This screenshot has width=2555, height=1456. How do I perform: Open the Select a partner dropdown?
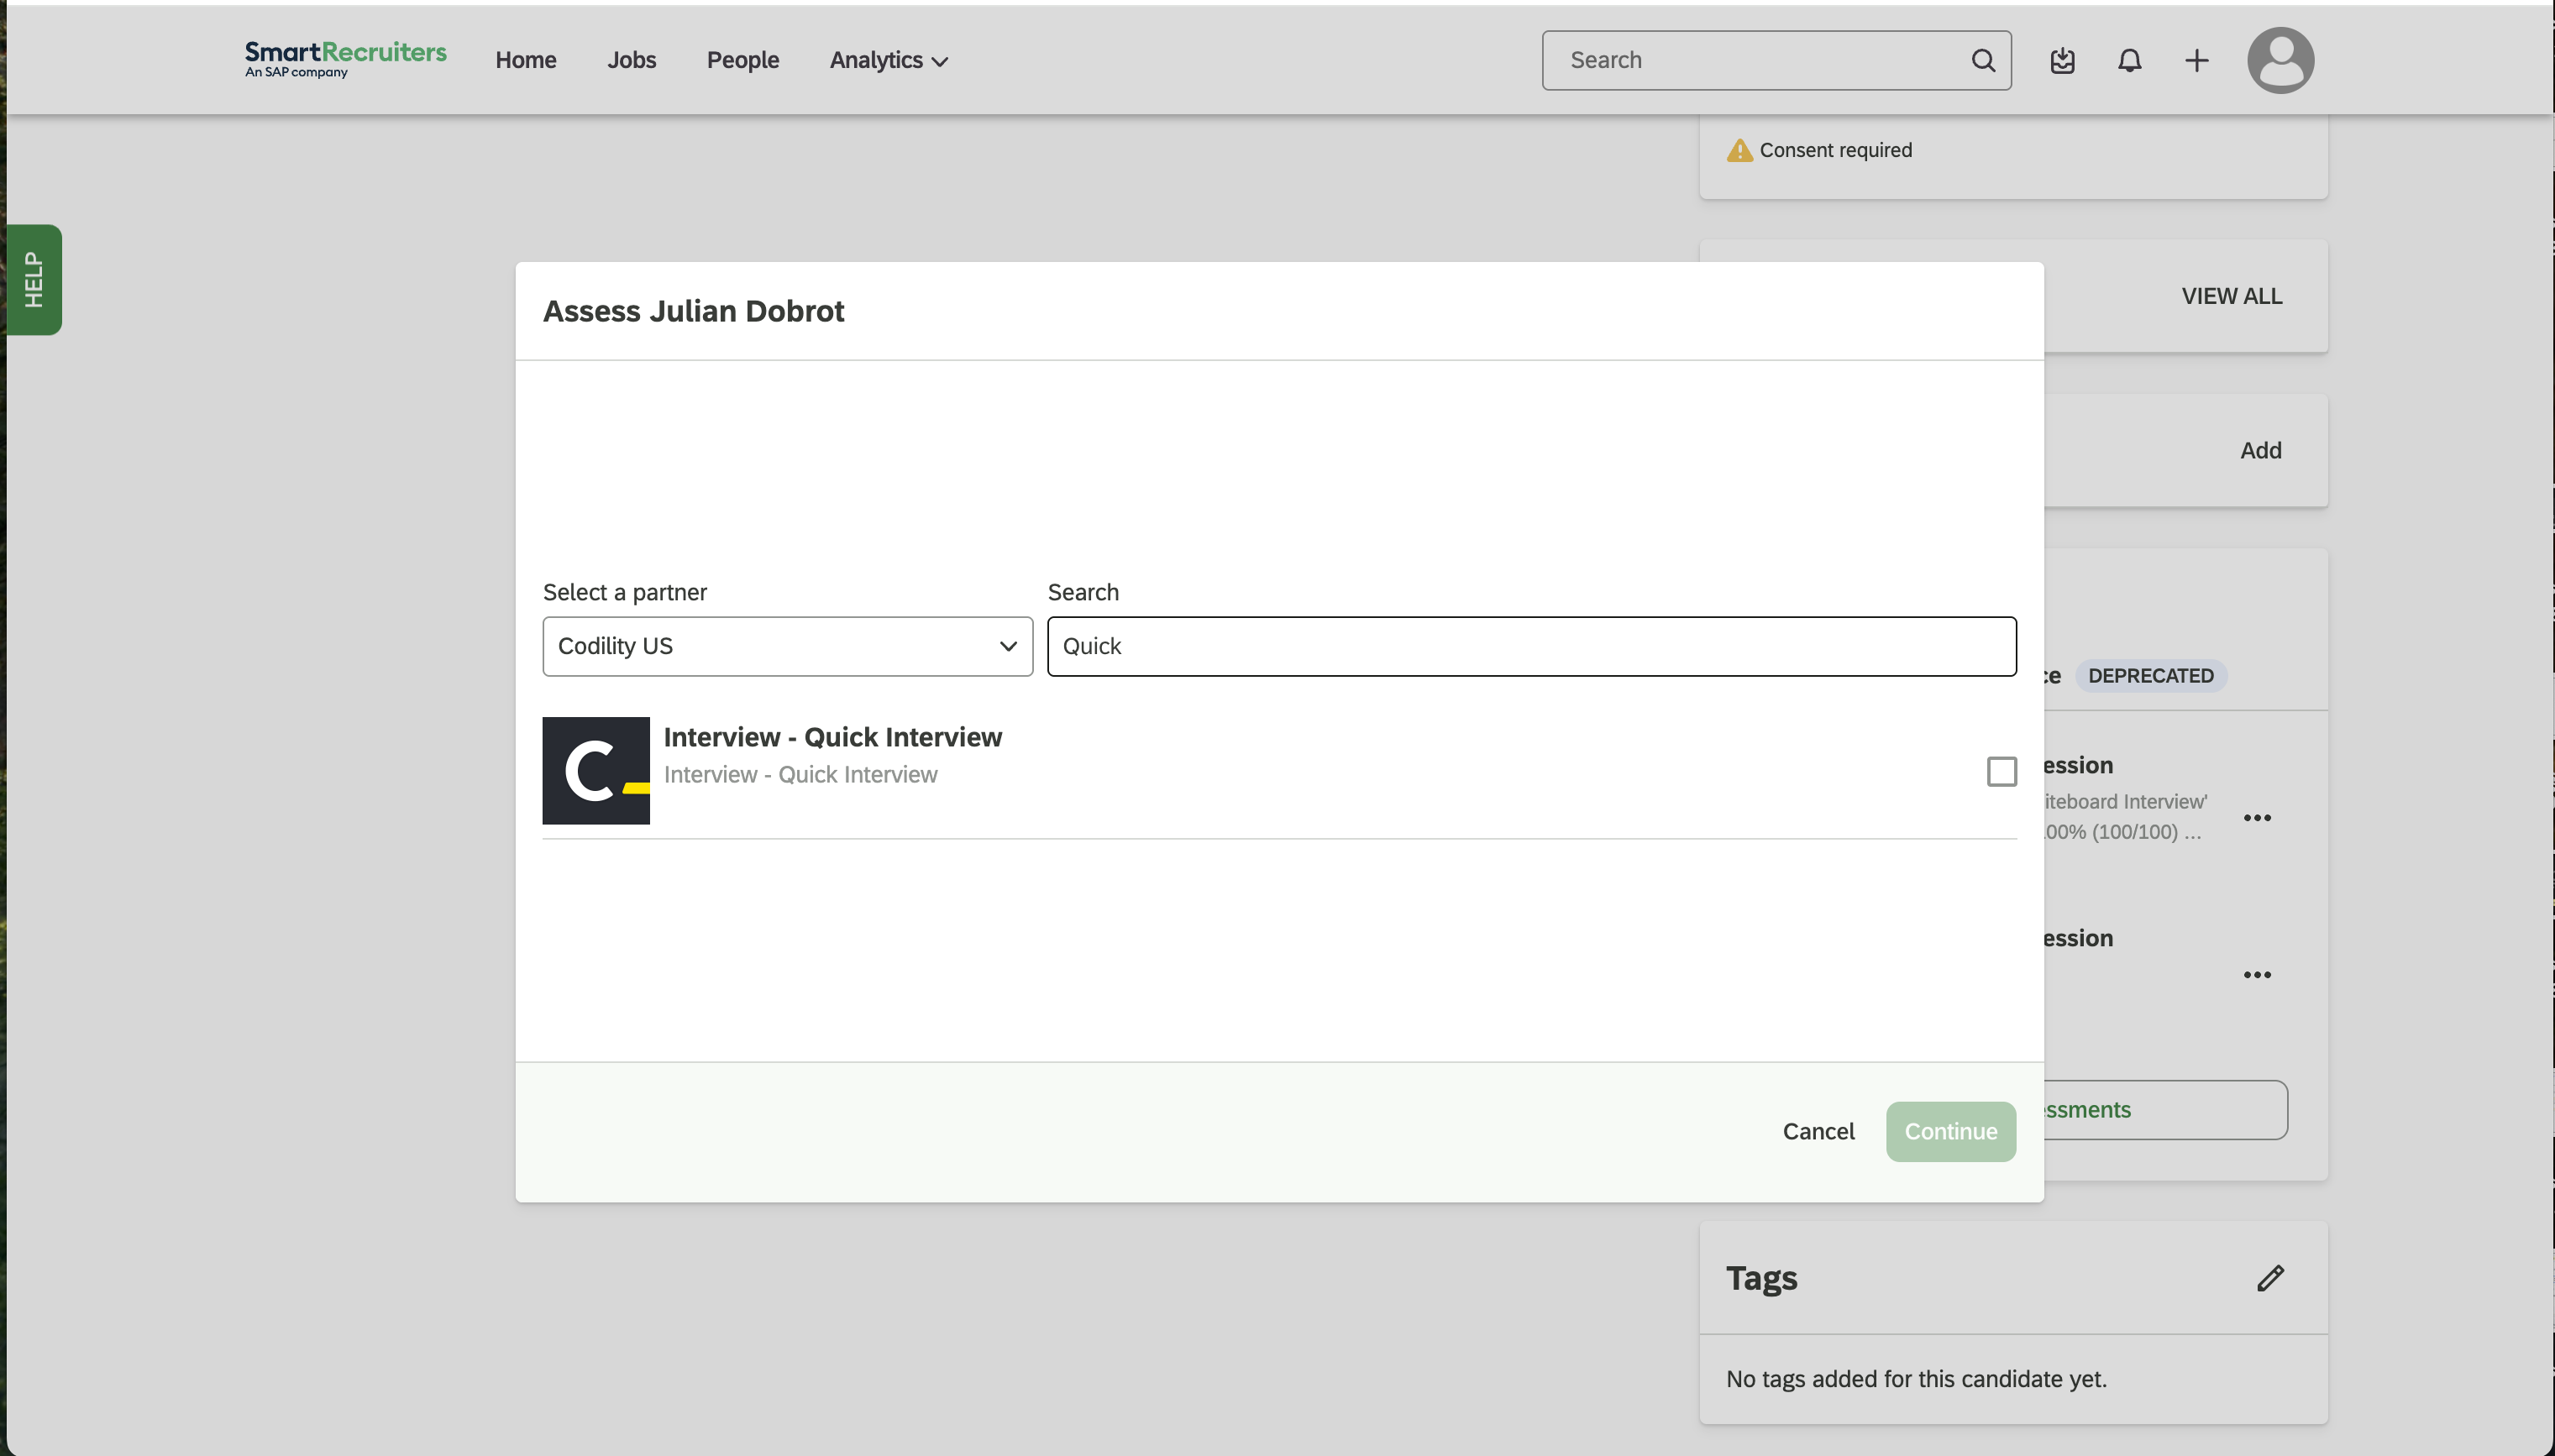pyautogui.click(x=787, y=646)
